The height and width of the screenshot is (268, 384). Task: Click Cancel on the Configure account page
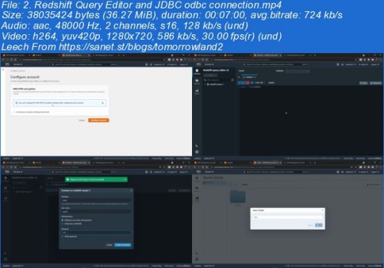point(82,120)
